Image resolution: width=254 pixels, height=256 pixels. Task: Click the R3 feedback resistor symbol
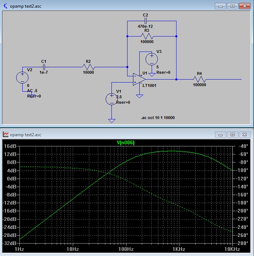146,36
